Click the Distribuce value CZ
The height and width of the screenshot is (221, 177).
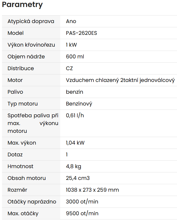(x=69, y=68)
